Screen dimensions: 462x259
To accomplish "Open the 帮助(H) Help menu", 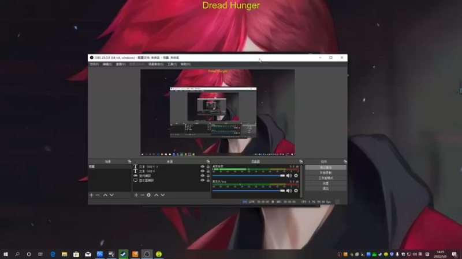I will tap(185, 64).
